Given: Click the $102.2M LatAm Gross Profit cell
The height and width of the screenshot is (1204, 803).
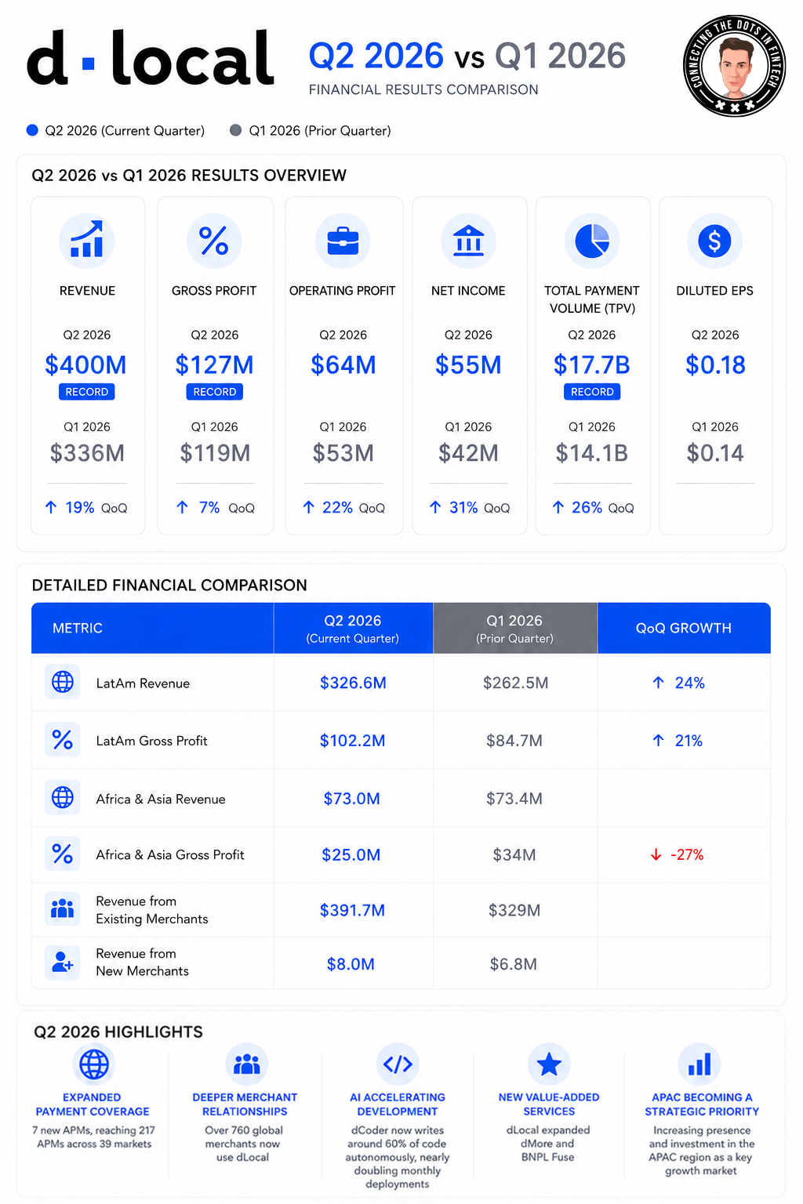Looking at the screenshot, I should tap(352, 741).
